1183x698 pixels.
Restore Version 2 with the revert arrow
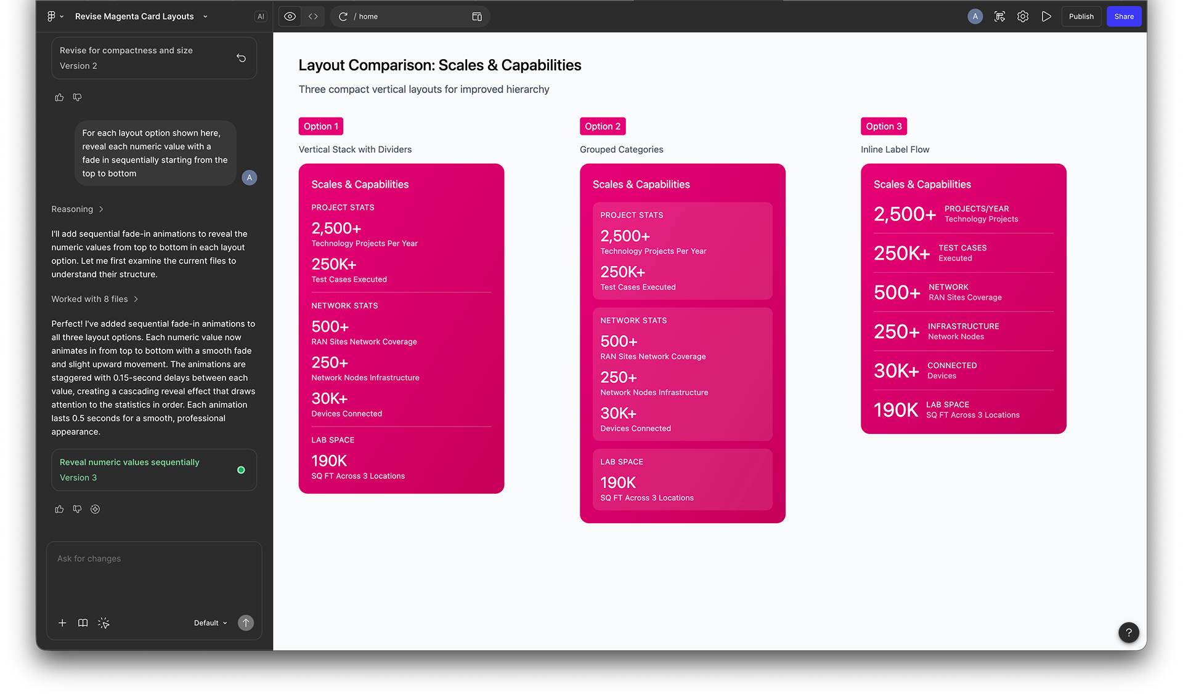[x=241, y=58]
